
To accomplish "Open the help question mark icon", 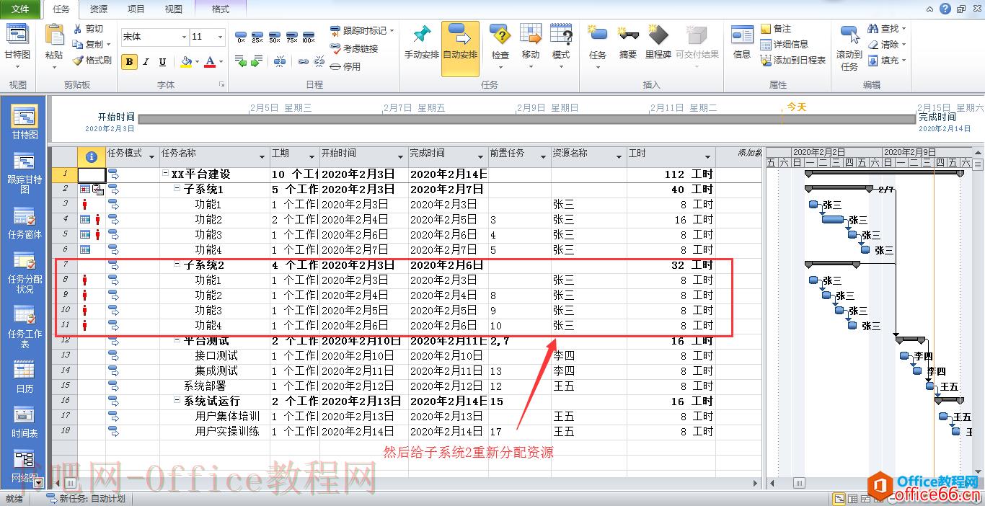I will point(946,9).
